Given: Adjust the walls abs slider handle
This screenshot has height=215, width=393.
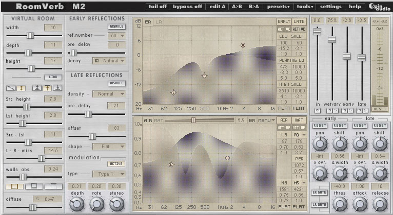Looking at the screenshot, I should click(x=23, y=177).
